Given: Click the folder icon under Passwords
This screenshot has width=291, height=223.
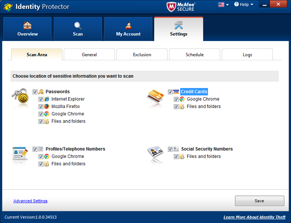Looking at the screenshot, I should pos(47,121).
